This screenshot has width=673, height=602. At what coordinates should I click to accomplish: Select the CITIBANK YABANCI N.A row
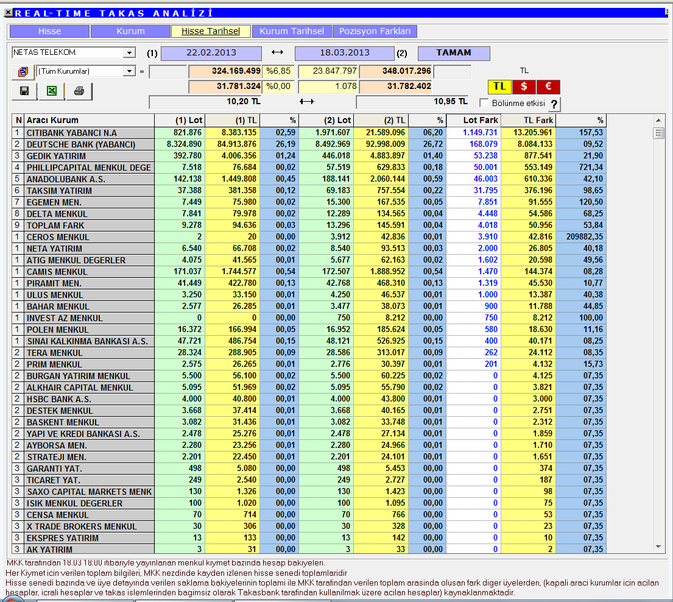pos(309,133)
